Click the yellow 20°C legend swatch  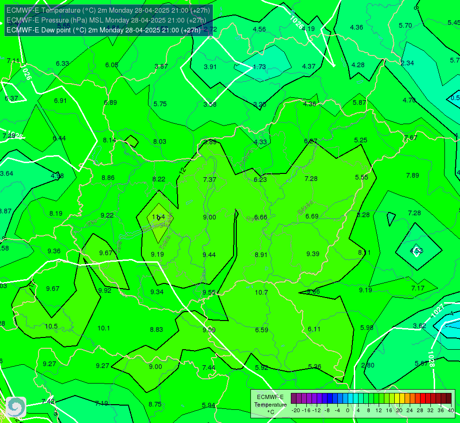tap(397, 399)
